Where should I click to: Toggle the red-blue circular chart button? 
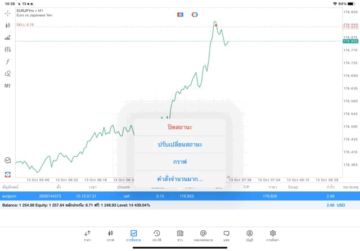[x=195, y=14]
